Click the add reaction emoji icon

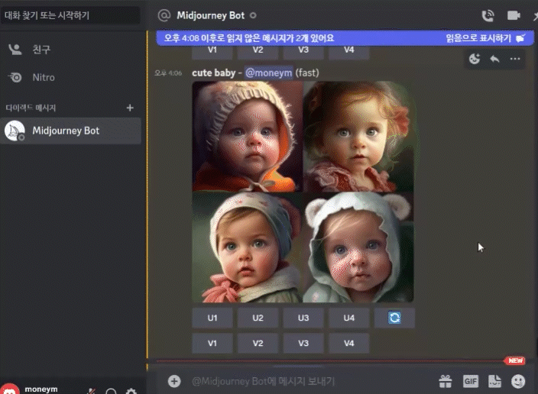(x=475, y=59)
